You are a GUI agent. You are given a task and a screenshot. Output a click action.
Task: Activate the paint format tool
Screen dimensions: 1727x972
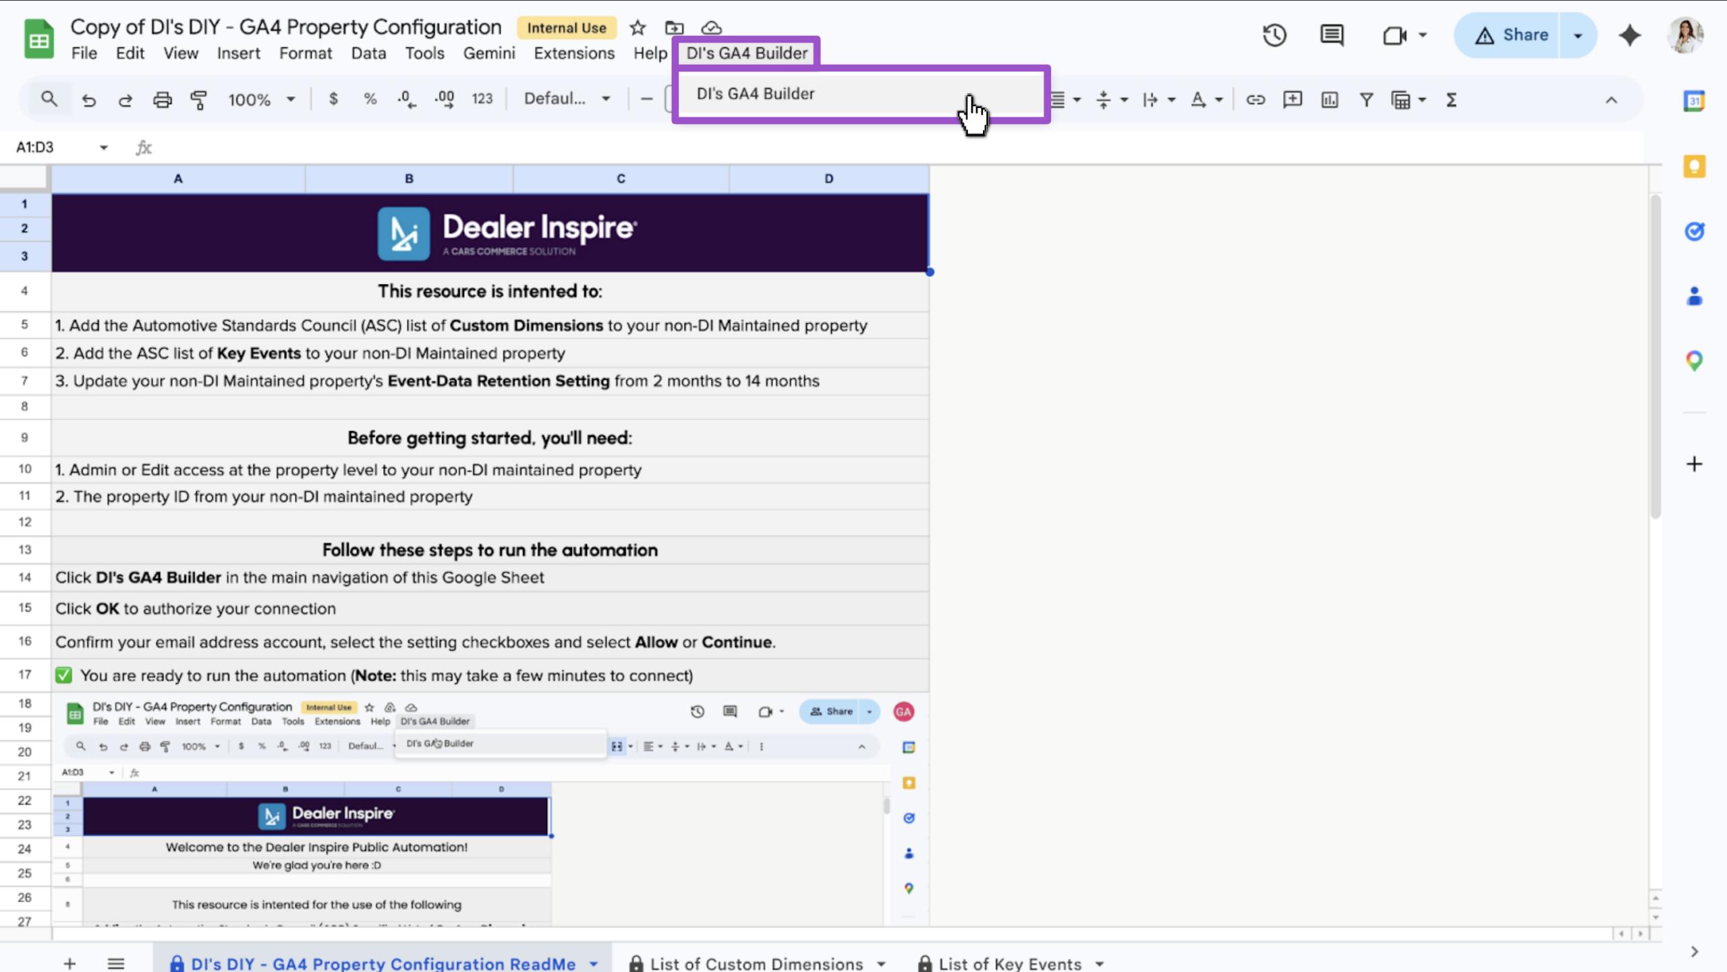[199, 100]
